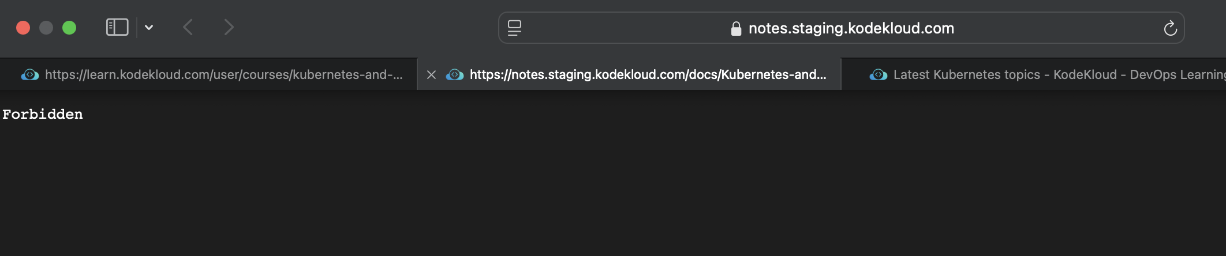Switch to the learn.kodekloud.com courses tab

tap(223, 74)
